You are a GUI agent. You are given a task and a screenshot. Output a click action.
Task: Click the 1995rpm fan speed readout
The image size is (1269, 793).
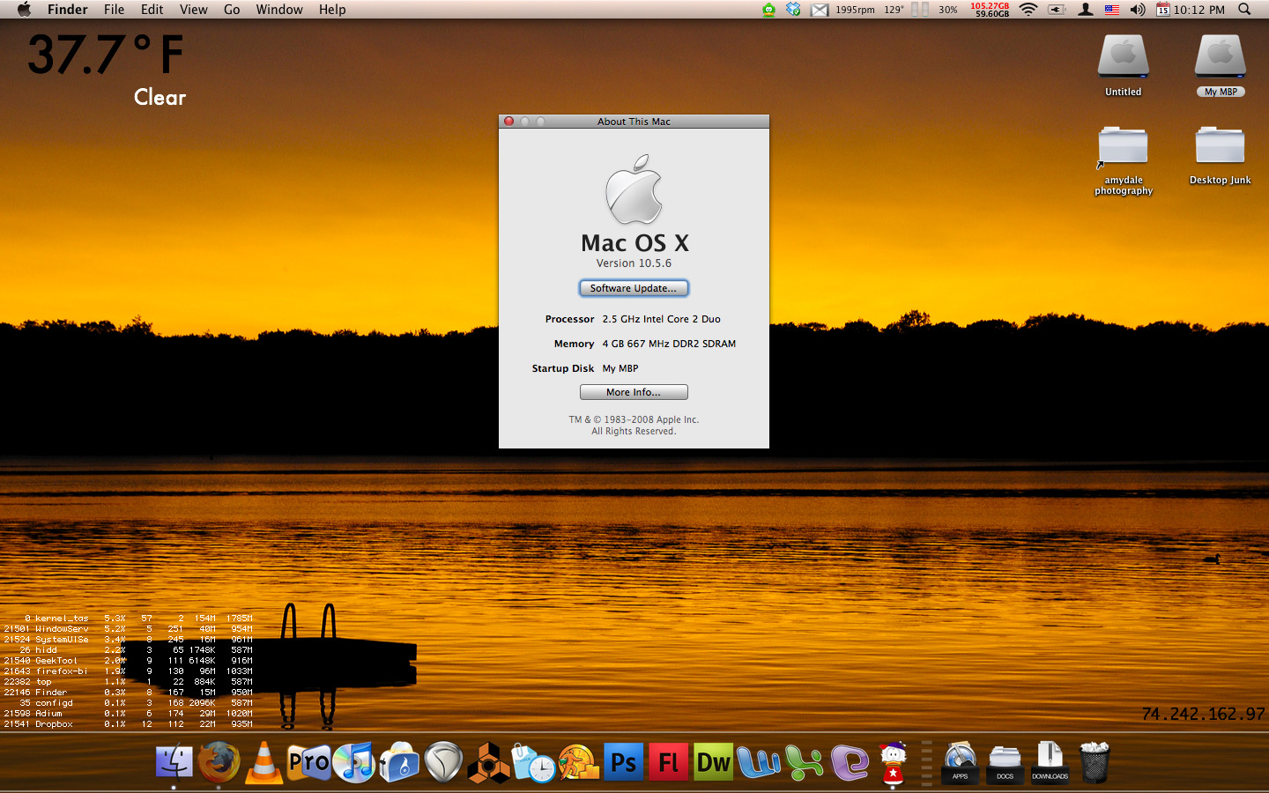855,10
